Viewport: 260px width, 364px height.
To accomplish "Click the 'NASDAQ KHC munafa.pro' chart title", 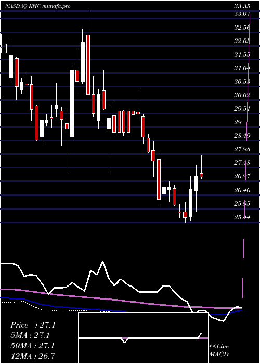I will 37,6.
